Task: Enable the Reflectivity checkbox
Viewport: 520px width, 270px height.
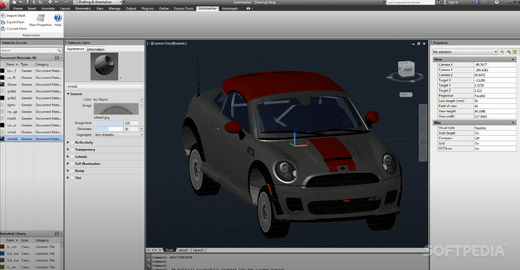Action: coord(72,142)
